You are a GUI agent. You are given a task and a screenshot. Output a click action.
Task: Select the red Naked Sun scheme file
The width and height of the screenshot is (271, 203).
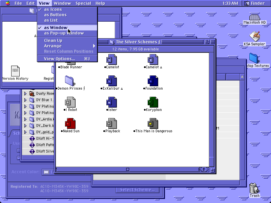click(70, 123)
